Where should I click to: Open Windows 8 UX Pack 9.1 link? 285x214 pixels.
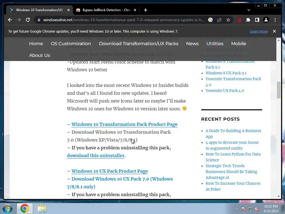(x=226, y=73)
